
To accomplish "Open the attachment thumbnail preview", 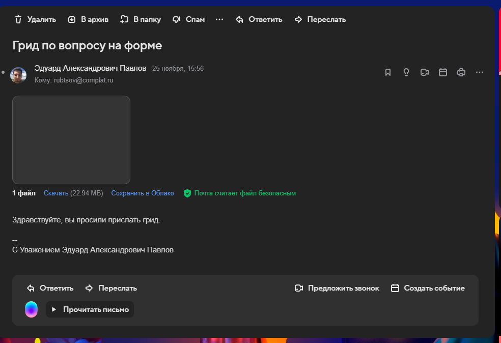I will (71, 140).
